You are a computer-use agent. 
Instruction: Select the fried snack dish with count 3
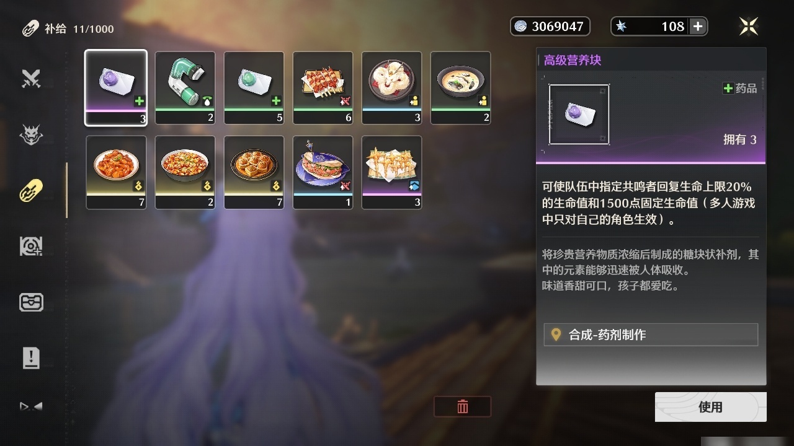(391, 172)
